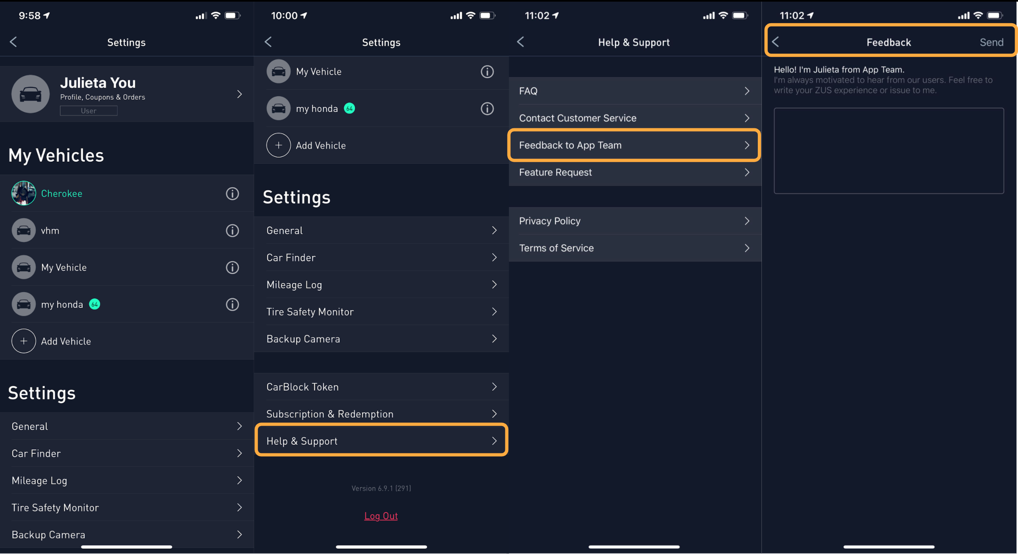1018x554 pixels.
Task: Tap back arrow on Help & Support
Action: coord(521,42)
